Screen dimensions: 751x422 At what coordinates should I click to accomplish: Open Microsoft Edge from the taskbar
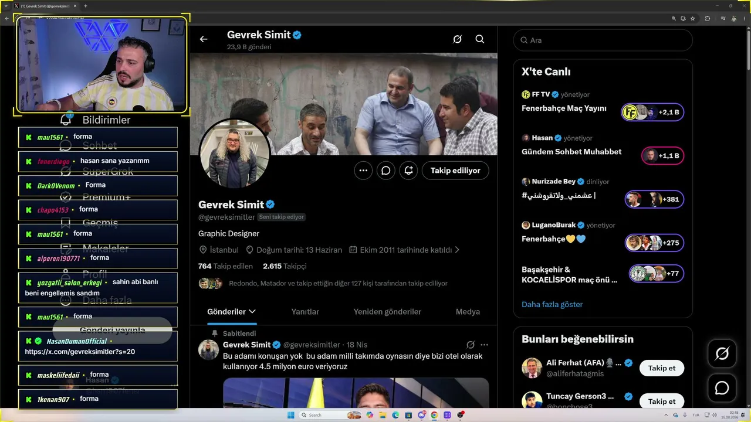[395, 415]
